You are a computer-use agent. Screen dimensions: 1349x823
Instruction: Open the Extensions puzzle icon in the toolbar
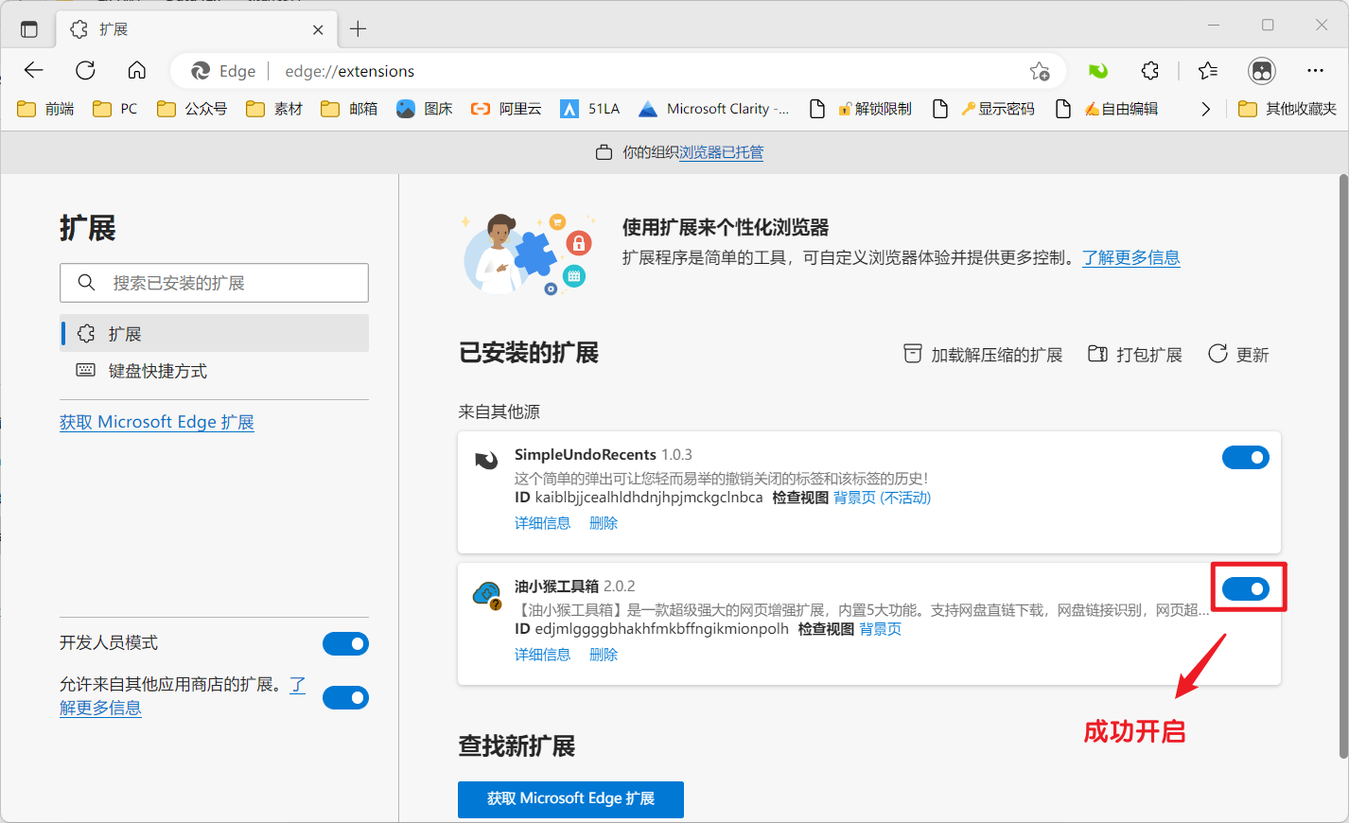[1148, 71]
